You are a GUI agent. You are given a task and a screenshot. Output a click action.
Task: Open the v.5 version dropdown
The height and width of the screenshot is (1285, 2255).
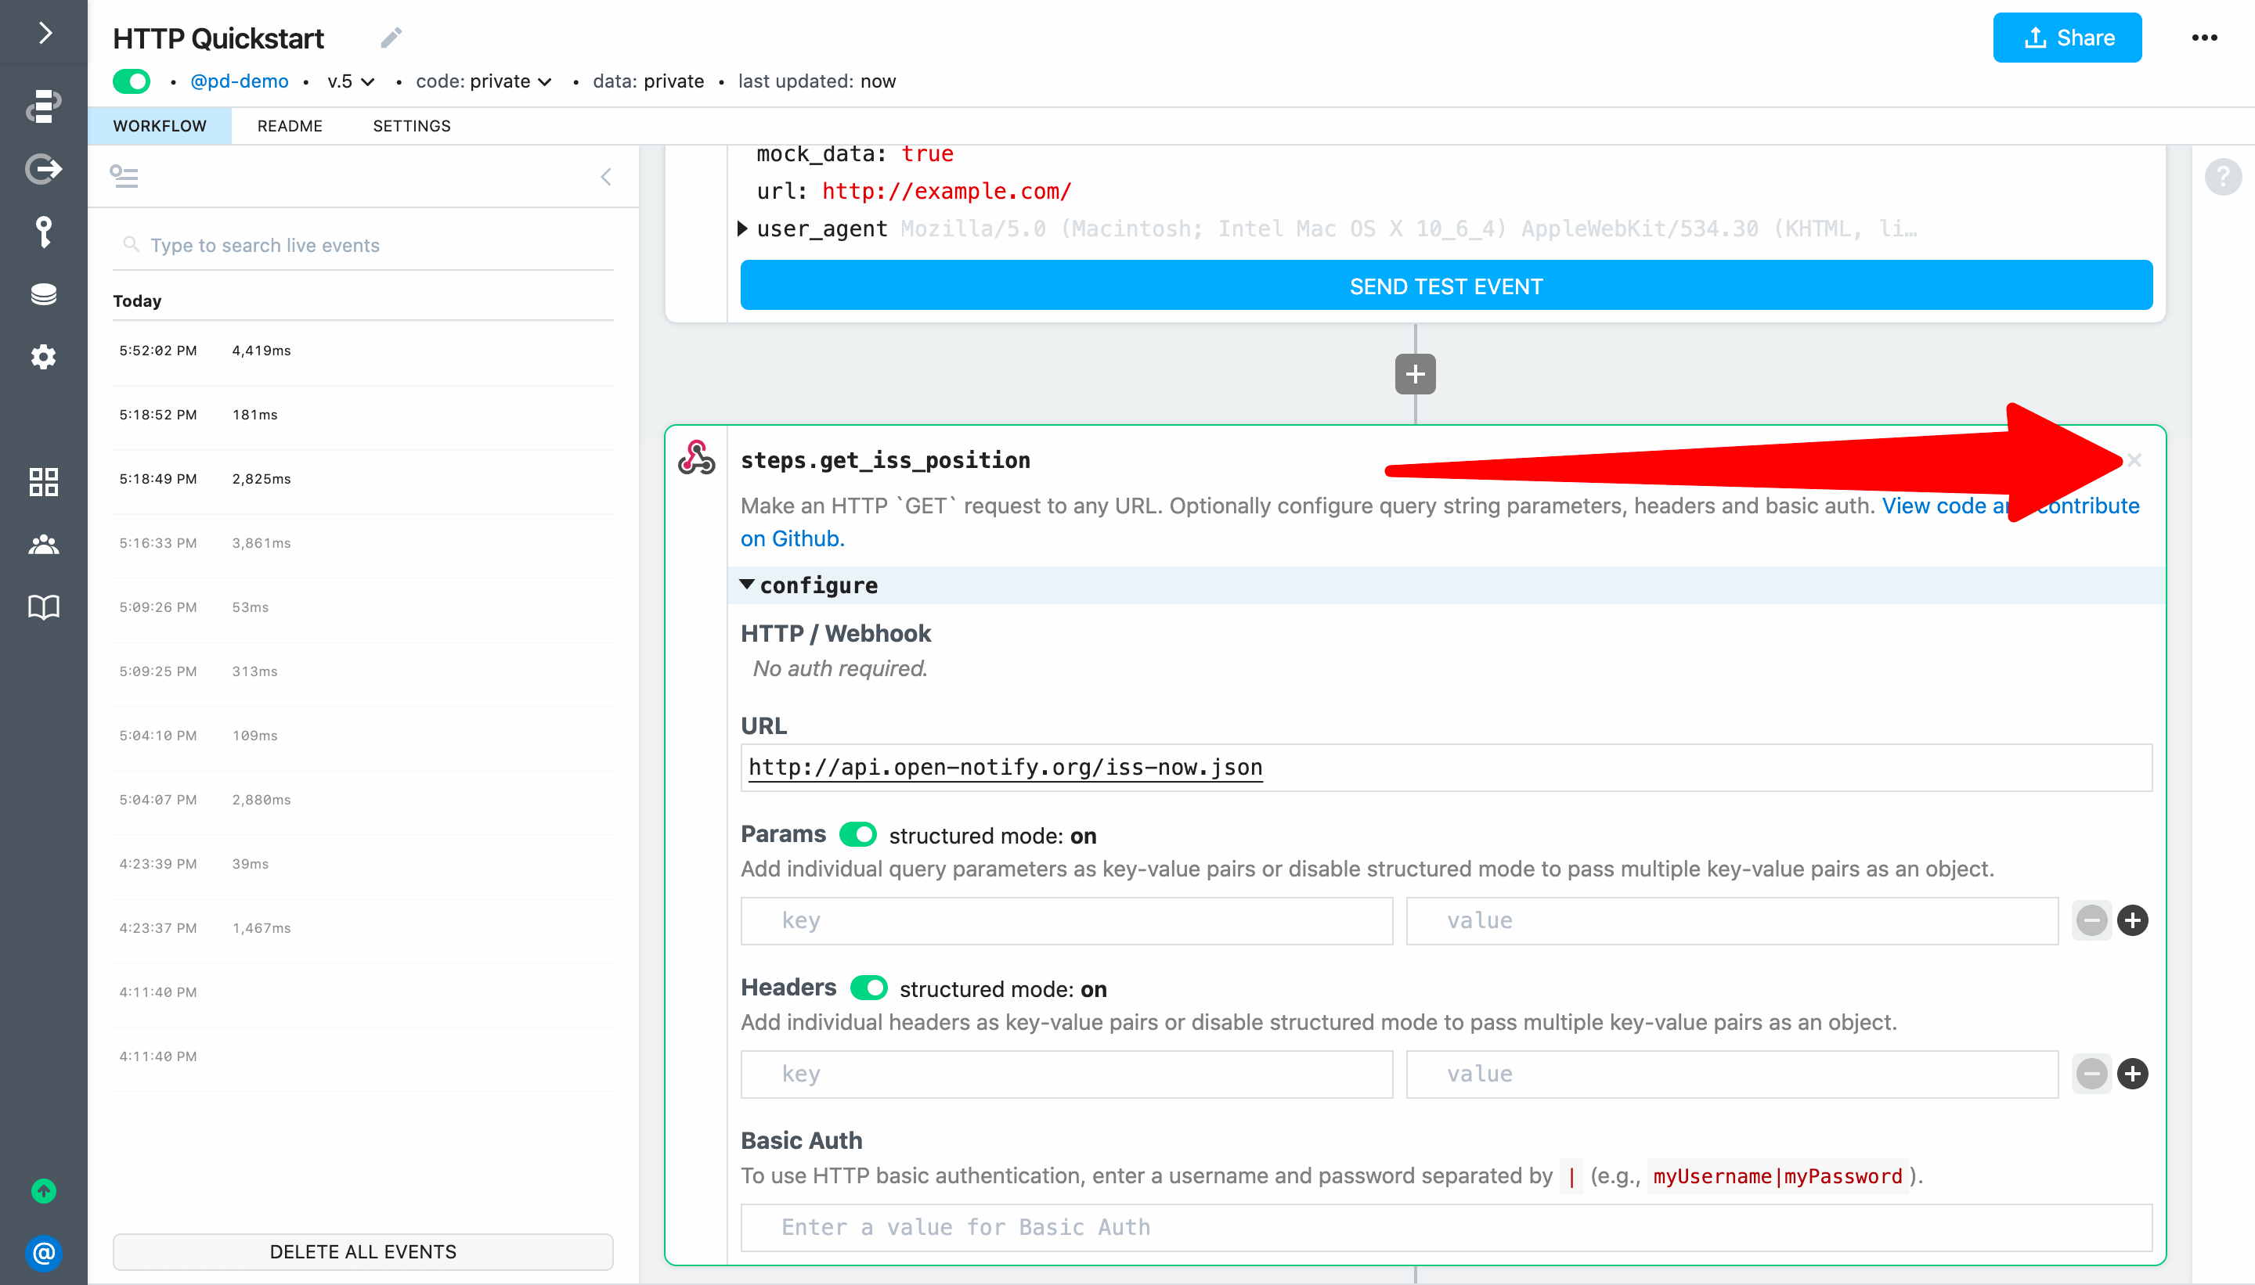point(351,81)
